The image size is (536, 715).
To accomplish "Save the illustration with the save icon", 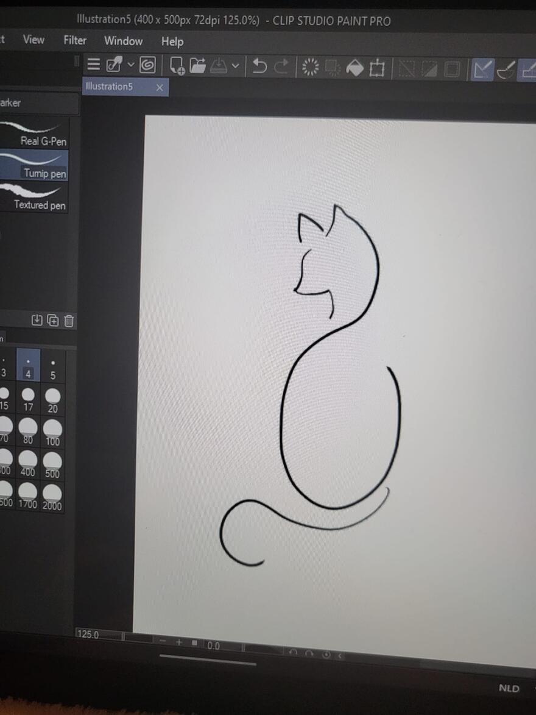I will click(219, 66).
